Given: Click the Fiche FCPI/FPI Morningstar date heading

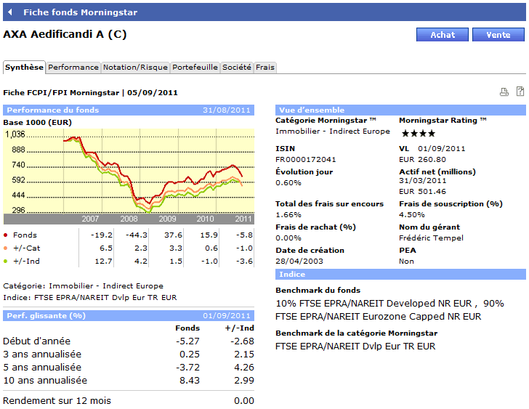Looking at the screenshot, I should tap(90, 93).
